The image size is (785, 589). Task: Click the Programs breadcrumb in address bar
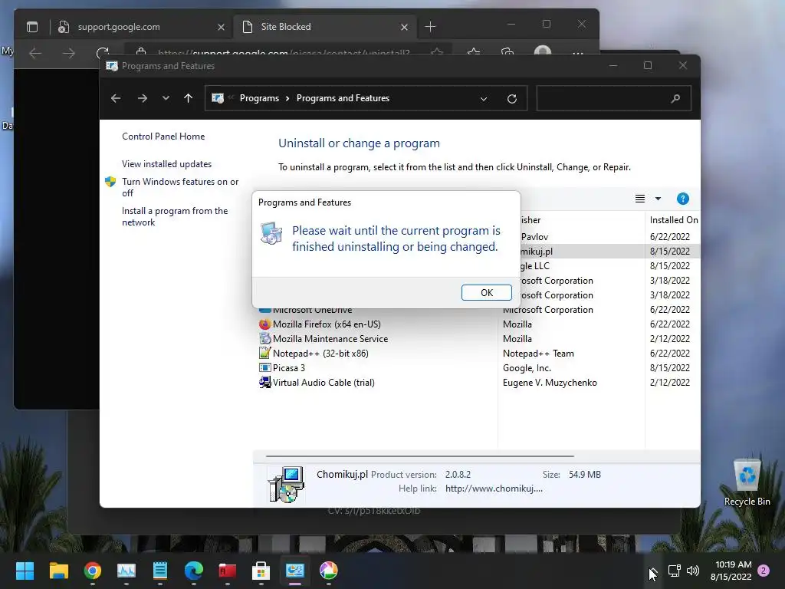pos(259,98)
